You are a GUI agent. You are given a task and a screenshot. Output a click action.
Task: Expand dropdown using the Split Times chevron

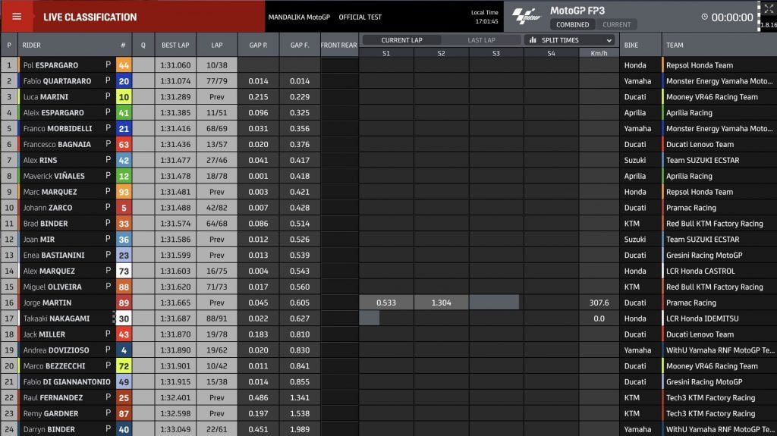coord(609,40)
